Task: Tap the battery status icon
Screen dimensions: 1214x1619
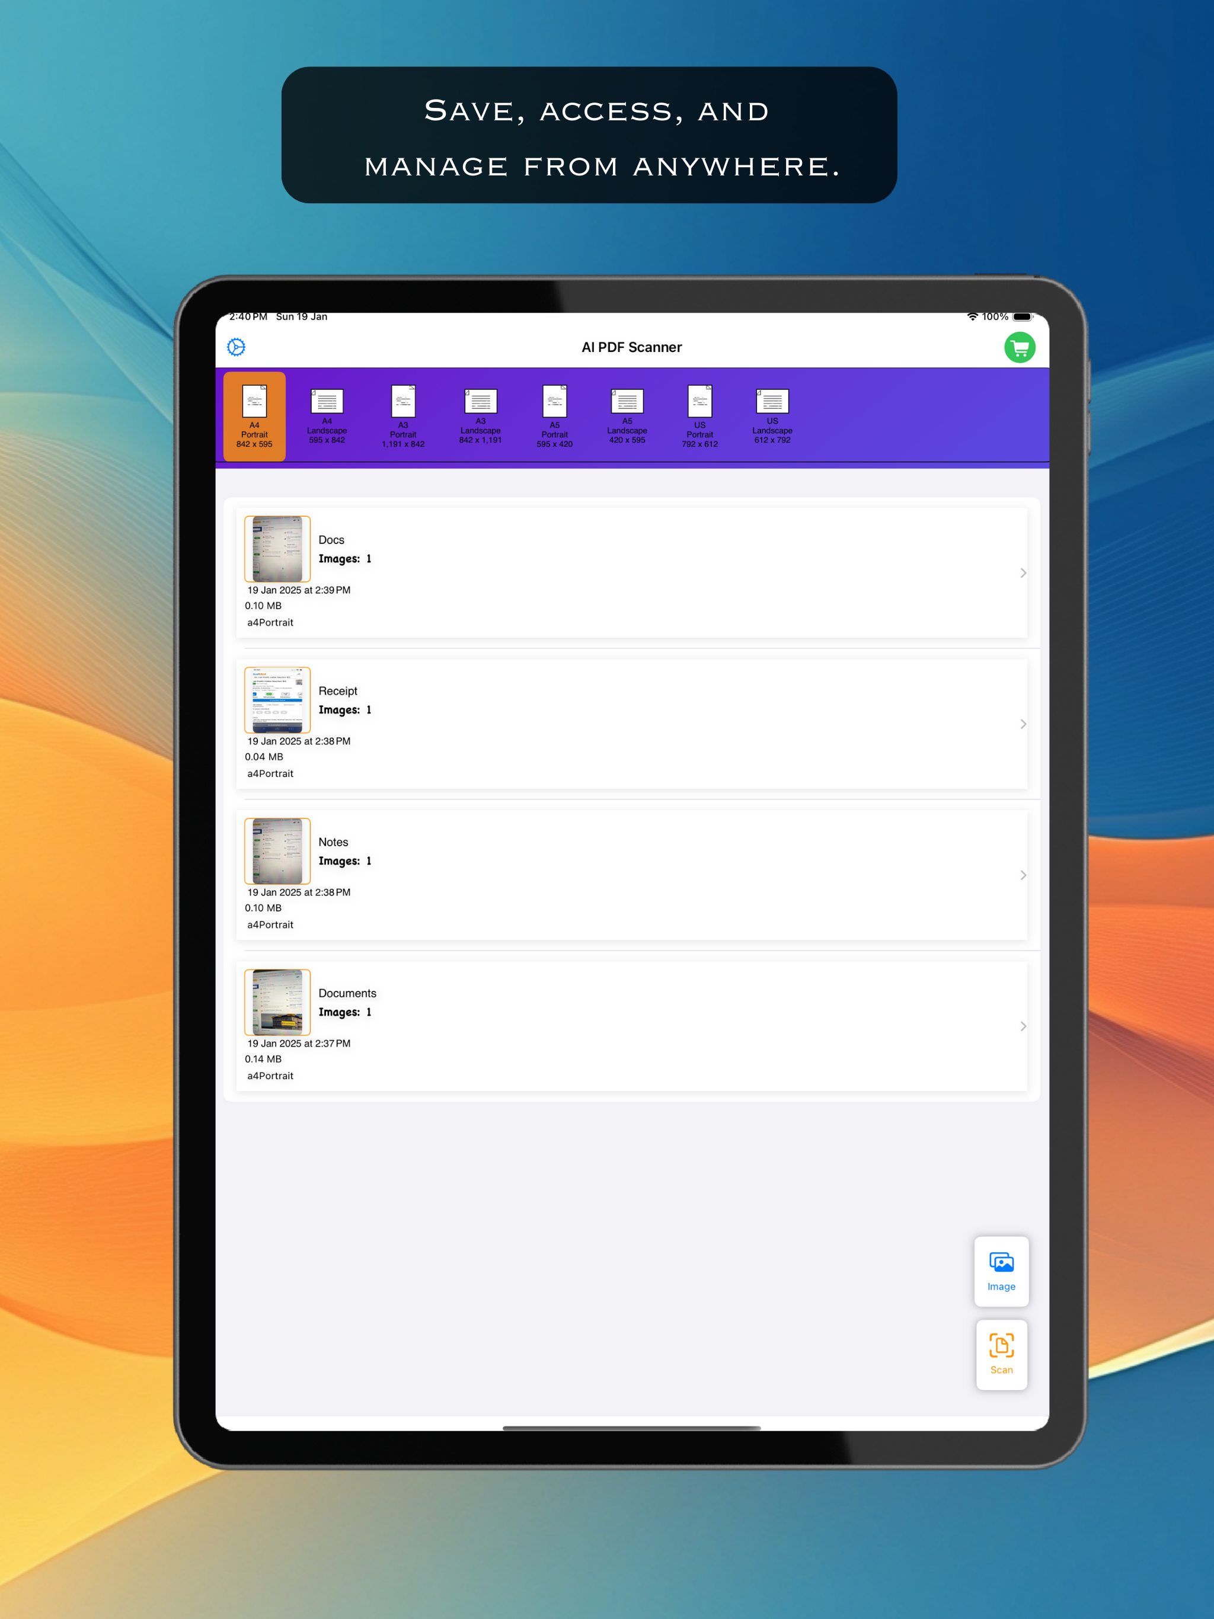Action: 1023,317
